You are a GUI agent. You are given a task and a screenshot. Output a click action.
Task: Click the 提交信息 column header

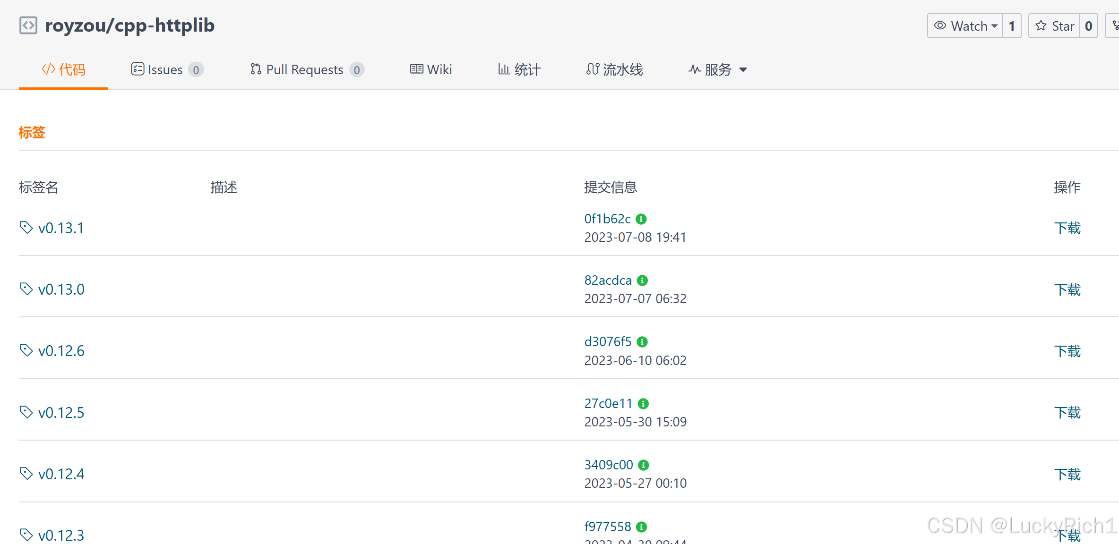pyautogui.click(x=611, y=187)
